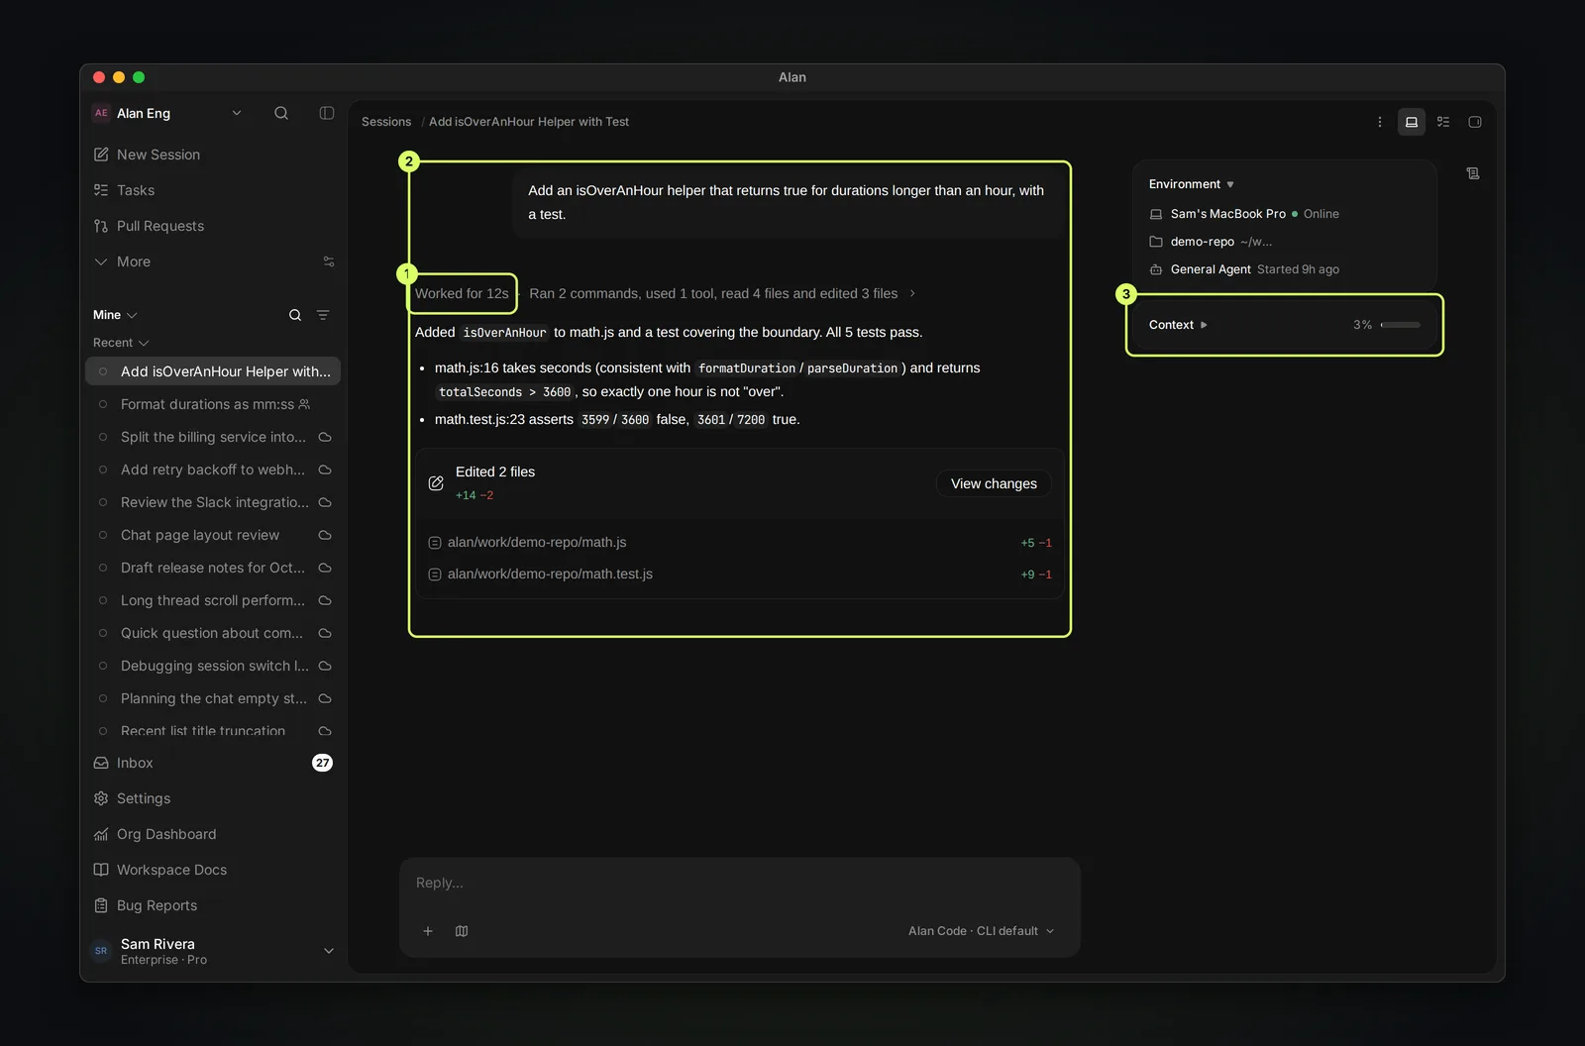Go to Sessions breadcrumb
Viewport: 1585px width, 1046px height.
pyautogui.click(x=386, y=122)
